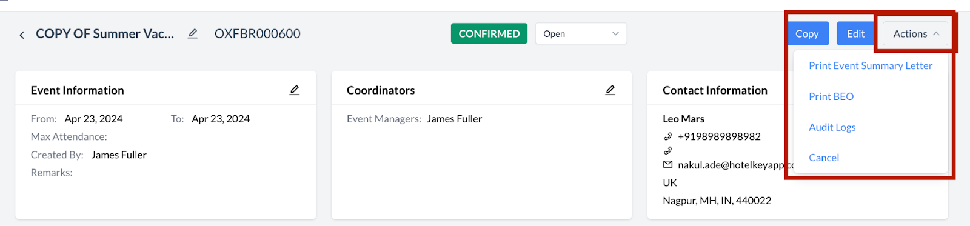Click the second phone icon under contact number
This screenshot has width=970, height=226.
(667, 150)
